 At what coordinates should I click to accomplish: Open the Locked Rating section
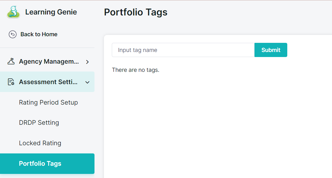coord(40,143)
